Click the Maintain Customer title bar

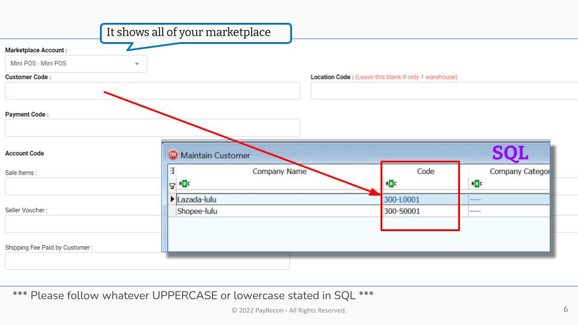point(356,153)
